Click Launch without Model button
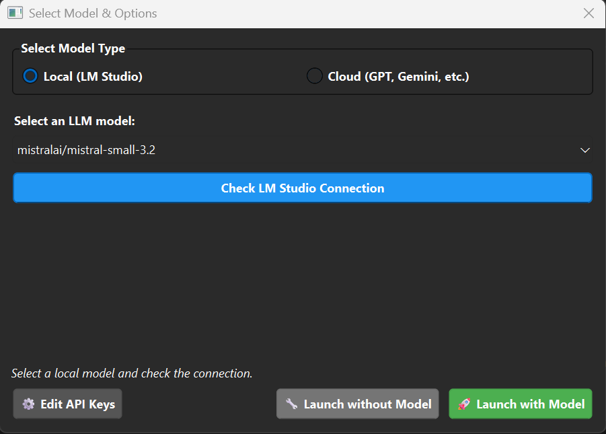This screenshot has height=434, width=606. point(358,404)
